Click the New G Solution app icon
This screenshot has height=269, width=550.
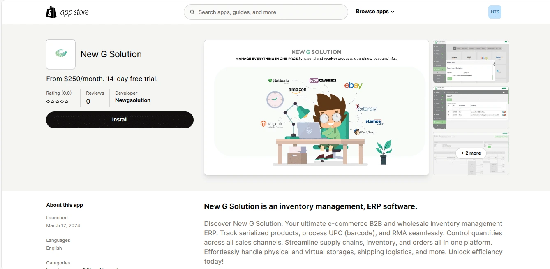(61, 54)
